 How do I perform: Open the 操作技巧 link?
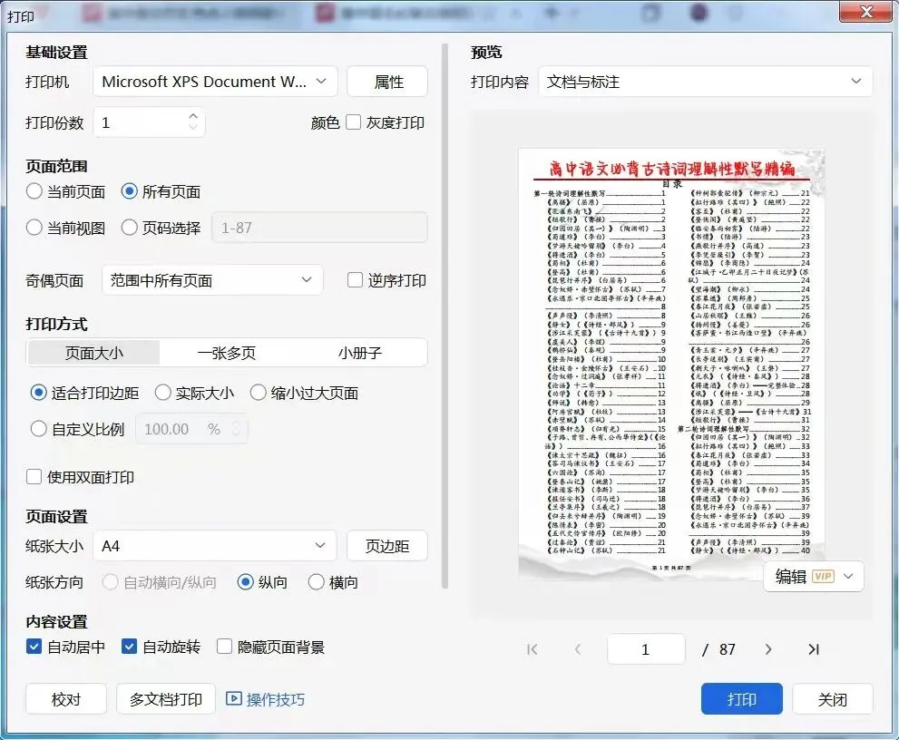(275, 699)
